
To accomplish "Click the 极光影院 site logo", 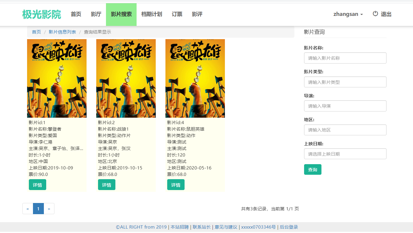I will pos(42,14).
